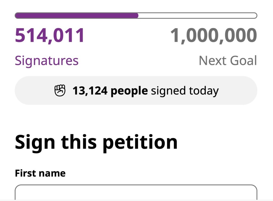This screenshot has height=201, width=273.
Task: Click the bold word "people" in banner
Action: pos(129,91)
